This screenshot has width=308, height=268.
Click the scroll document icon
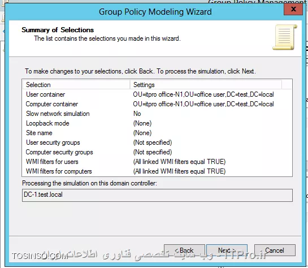pyautogui.click(x=285, y=37)
